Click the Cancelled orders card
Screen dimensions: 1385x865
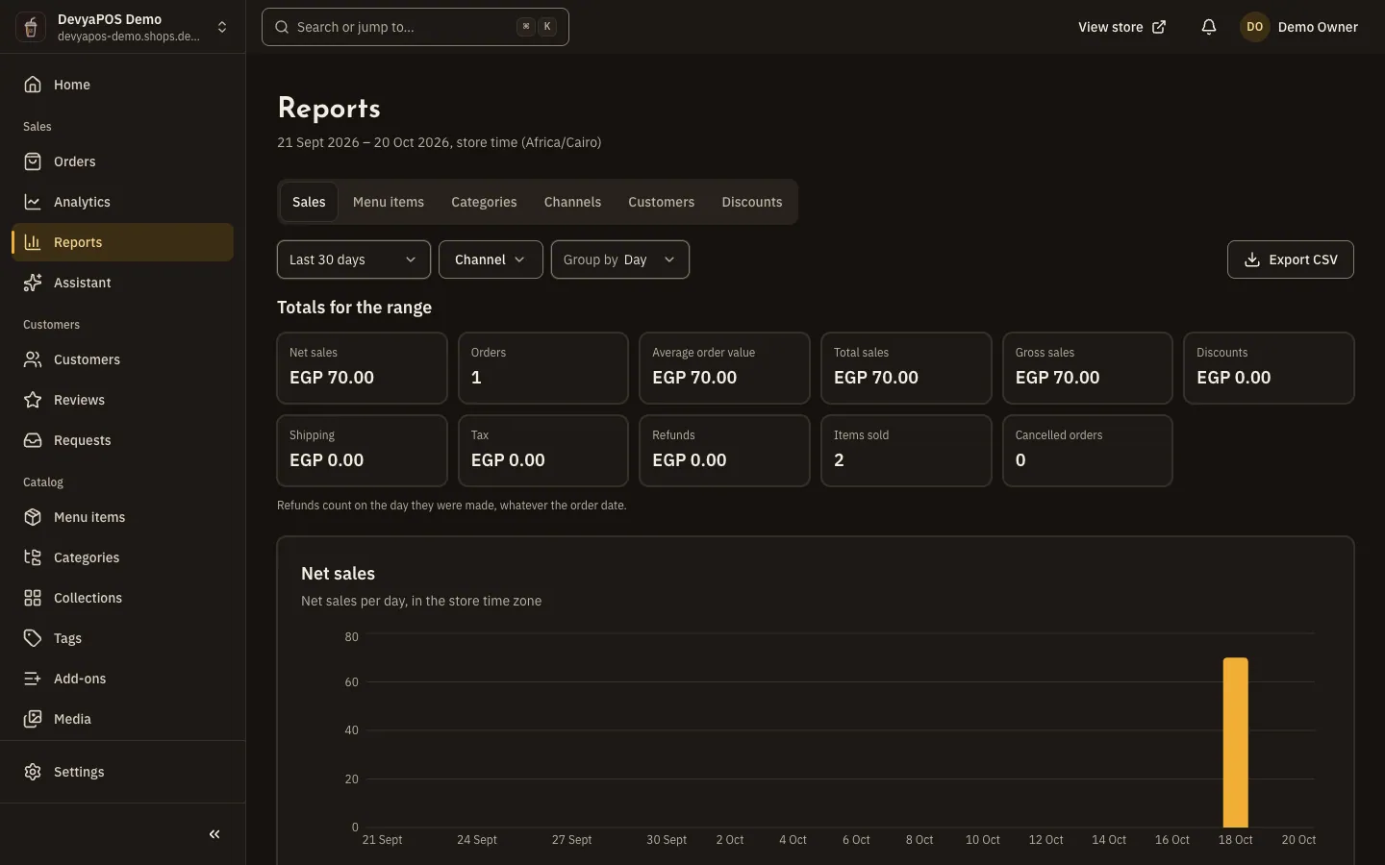point(1088,451)
